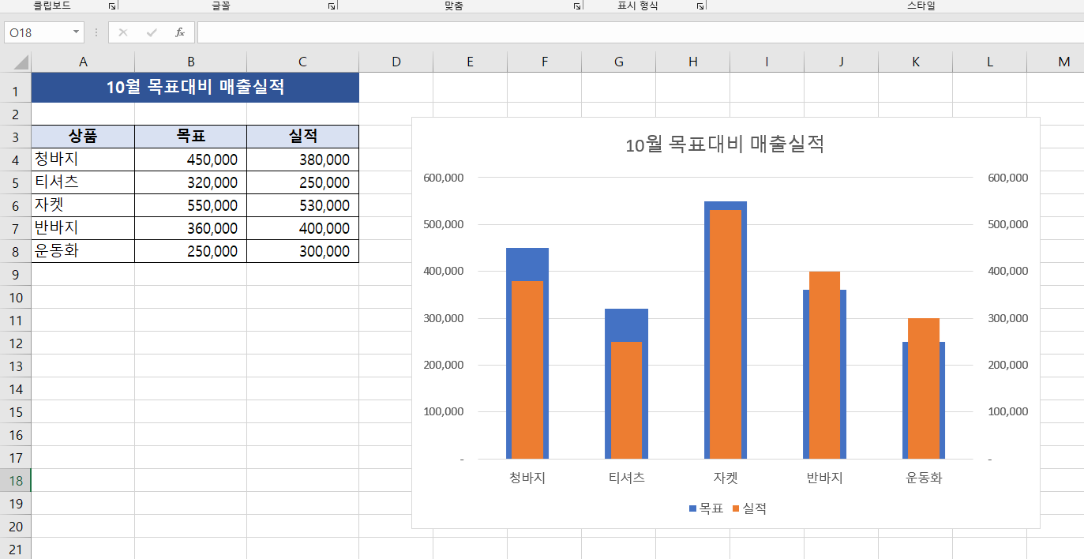Viewport: 1084px width, 559px height.
Task: Click the 자켓 chart axis label
Action: (726, 478)
